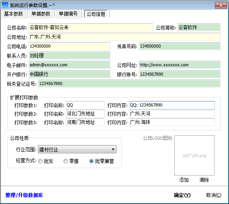Viewport: 229px width, 204px height.
Task: Click the 公司地址 text box
Action: click(125, 37)
